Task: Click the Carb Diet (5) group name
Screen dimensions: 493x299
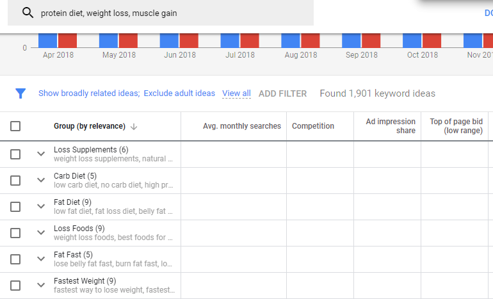Action: [x=75, y=176]
